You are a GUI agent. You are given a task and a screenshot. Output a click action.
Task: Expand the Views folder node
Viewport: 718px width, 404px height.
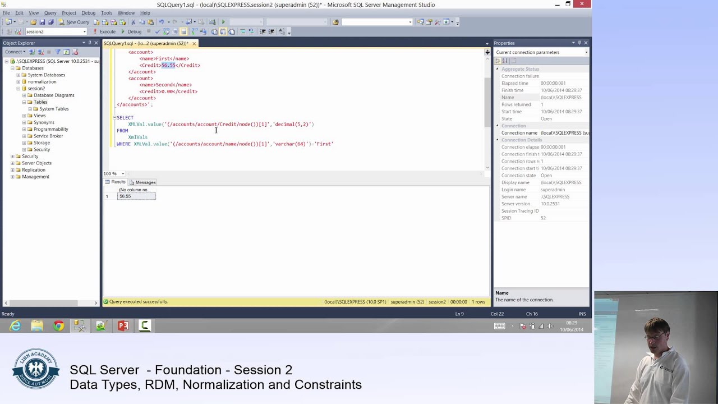click(24, 116)
